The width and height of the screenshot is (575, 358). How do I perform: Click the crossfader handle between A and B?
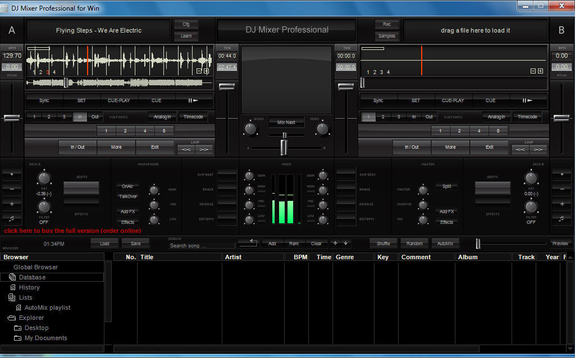tap(284, 148)
